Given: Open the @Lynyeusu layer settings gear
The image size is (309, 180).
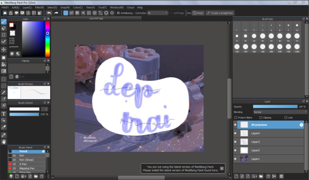Looking at the screenshot, I should click(x=301, y=125).
